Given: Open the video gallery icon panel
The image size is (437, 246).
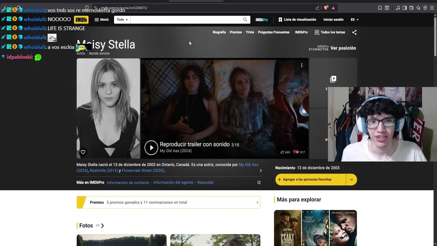Looking at the screenshot, I should pos(333,79).
